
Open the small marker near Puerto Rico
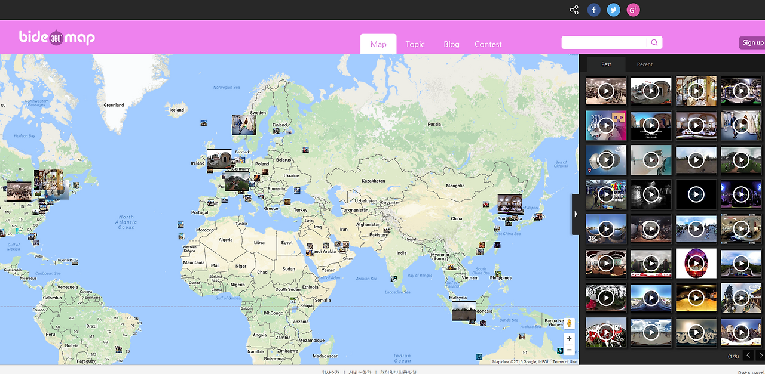pos(75,262)
